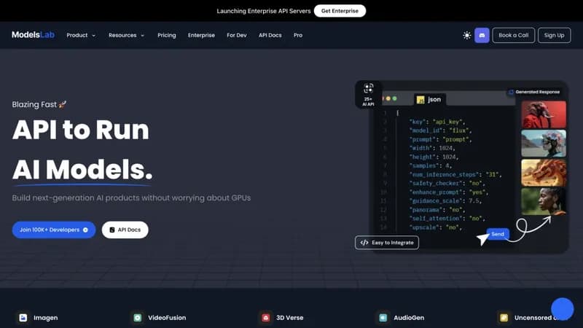Click the arrow icon in Join Developers button
The width and height of the screenshot is (583, 328).
[85, 230]
